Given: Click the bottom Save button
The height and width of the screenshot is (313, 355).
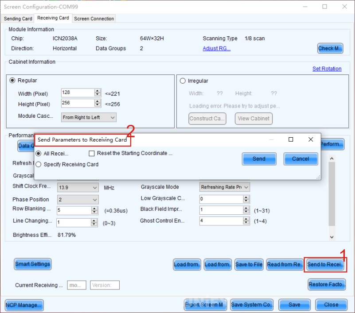Looking at the screenshot, I should coord(294,305).
